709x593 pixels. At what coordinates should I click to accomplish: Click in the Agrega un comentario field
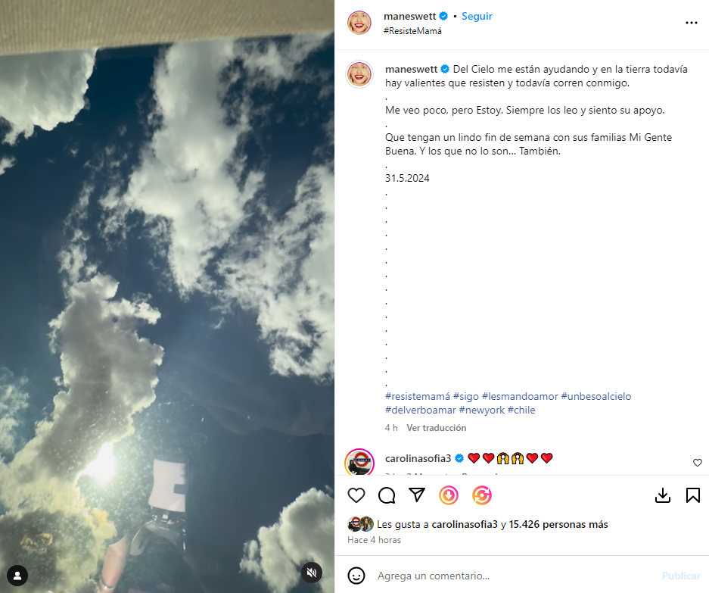tap(515, 576)
